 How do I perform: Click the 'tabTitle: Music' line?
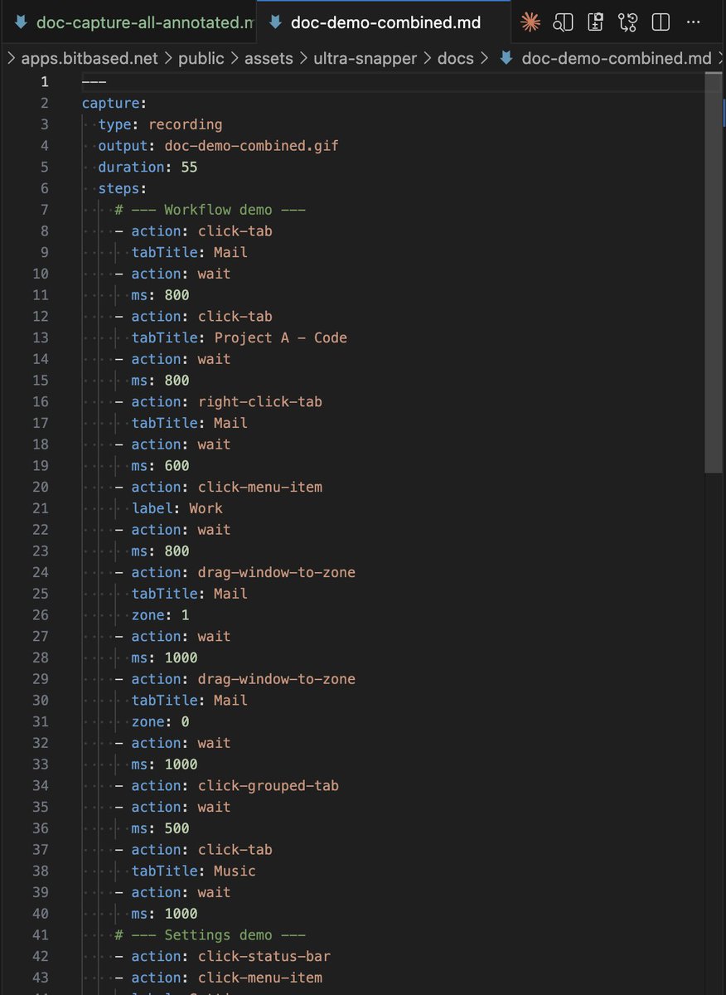[x=193, y=871]
